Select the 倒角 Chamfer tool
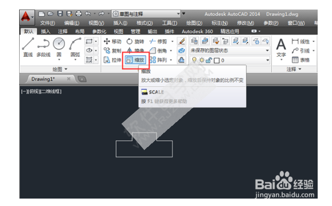Viewport: 332px width, 206px height. pos(158,50)
